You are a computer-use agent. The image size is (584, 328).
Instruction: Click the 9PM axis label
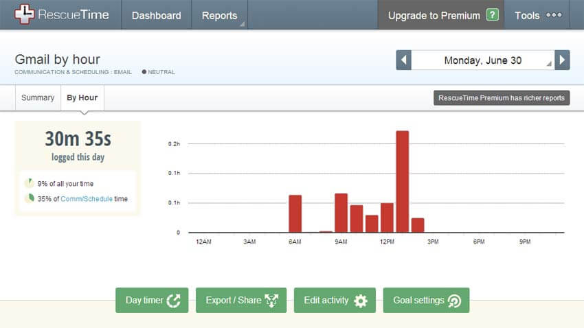pos(525,242)
